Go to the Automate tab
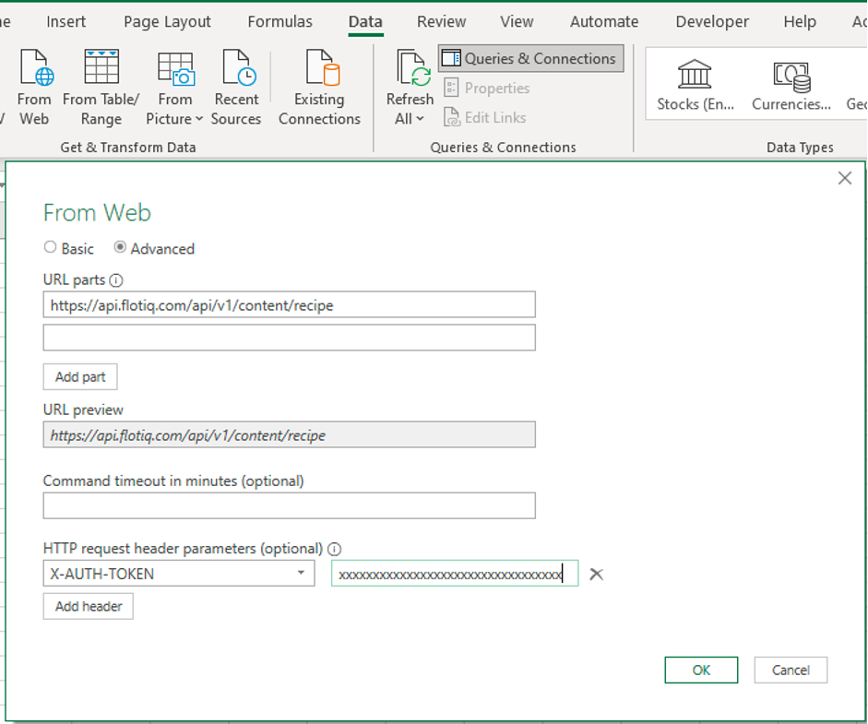The width and height of the screenshot is (868, 724). click(604, 21)
